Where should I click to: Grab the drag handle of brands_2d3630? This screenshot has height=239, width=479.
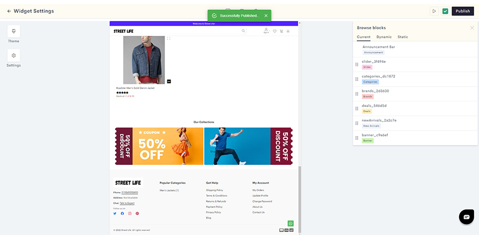click(x=357, y=94)
